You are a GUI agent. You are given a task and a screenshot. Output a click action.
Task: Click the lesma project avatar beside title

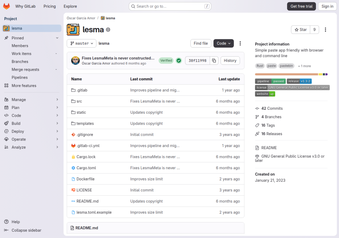(73, 30)
